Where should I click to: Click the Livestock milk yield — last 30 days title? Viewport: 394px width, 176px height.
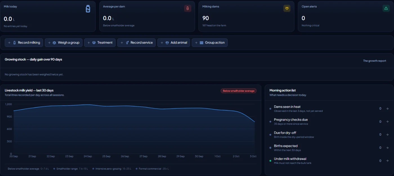(x=29, y=90)
